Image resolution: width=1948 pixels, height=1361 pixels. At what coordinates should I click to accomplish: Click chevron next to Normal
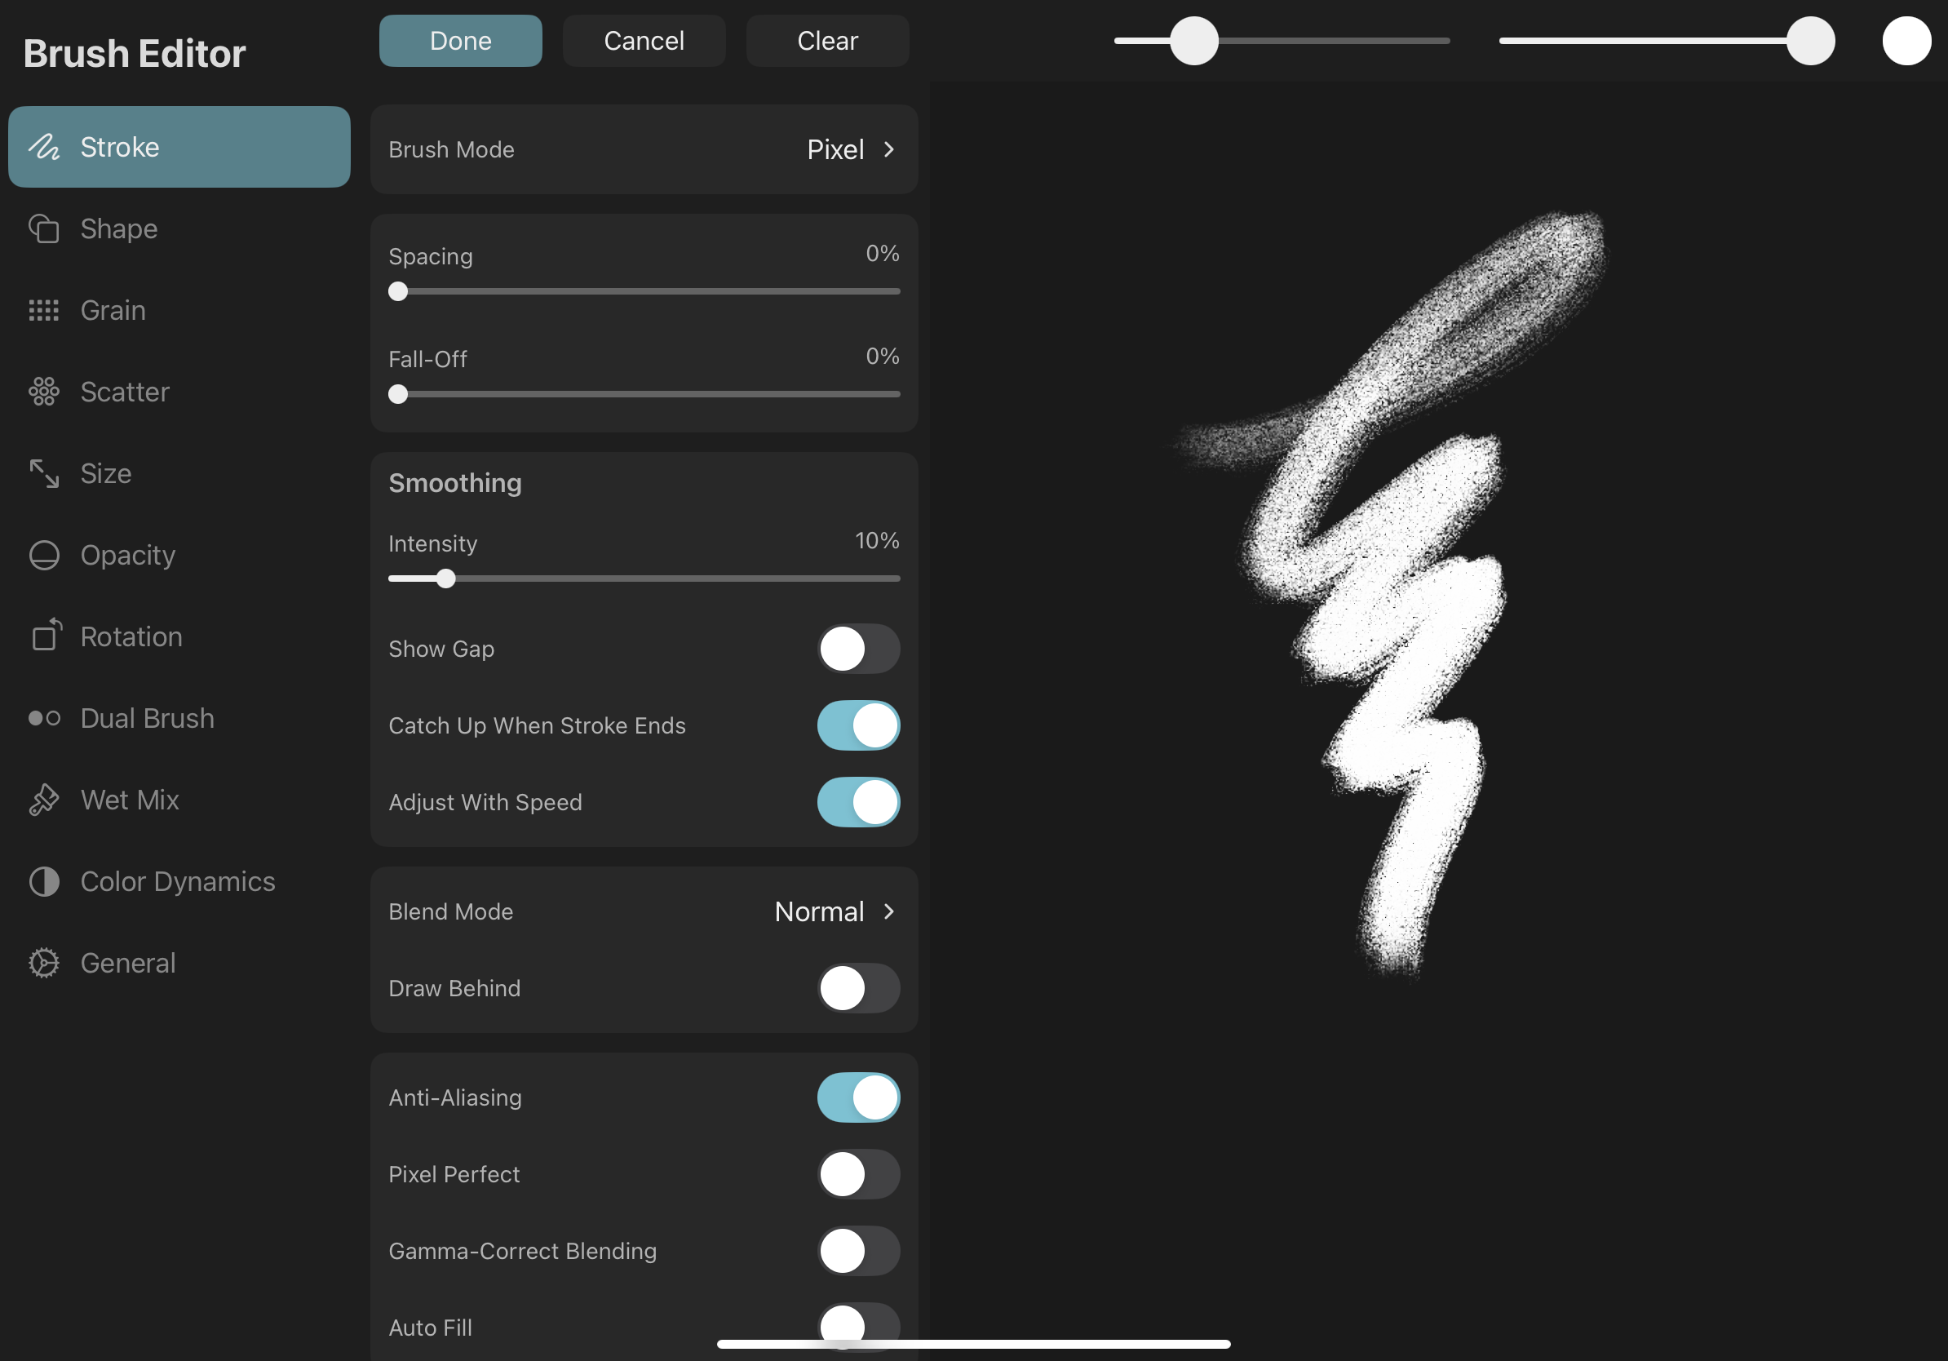point(888,911)
